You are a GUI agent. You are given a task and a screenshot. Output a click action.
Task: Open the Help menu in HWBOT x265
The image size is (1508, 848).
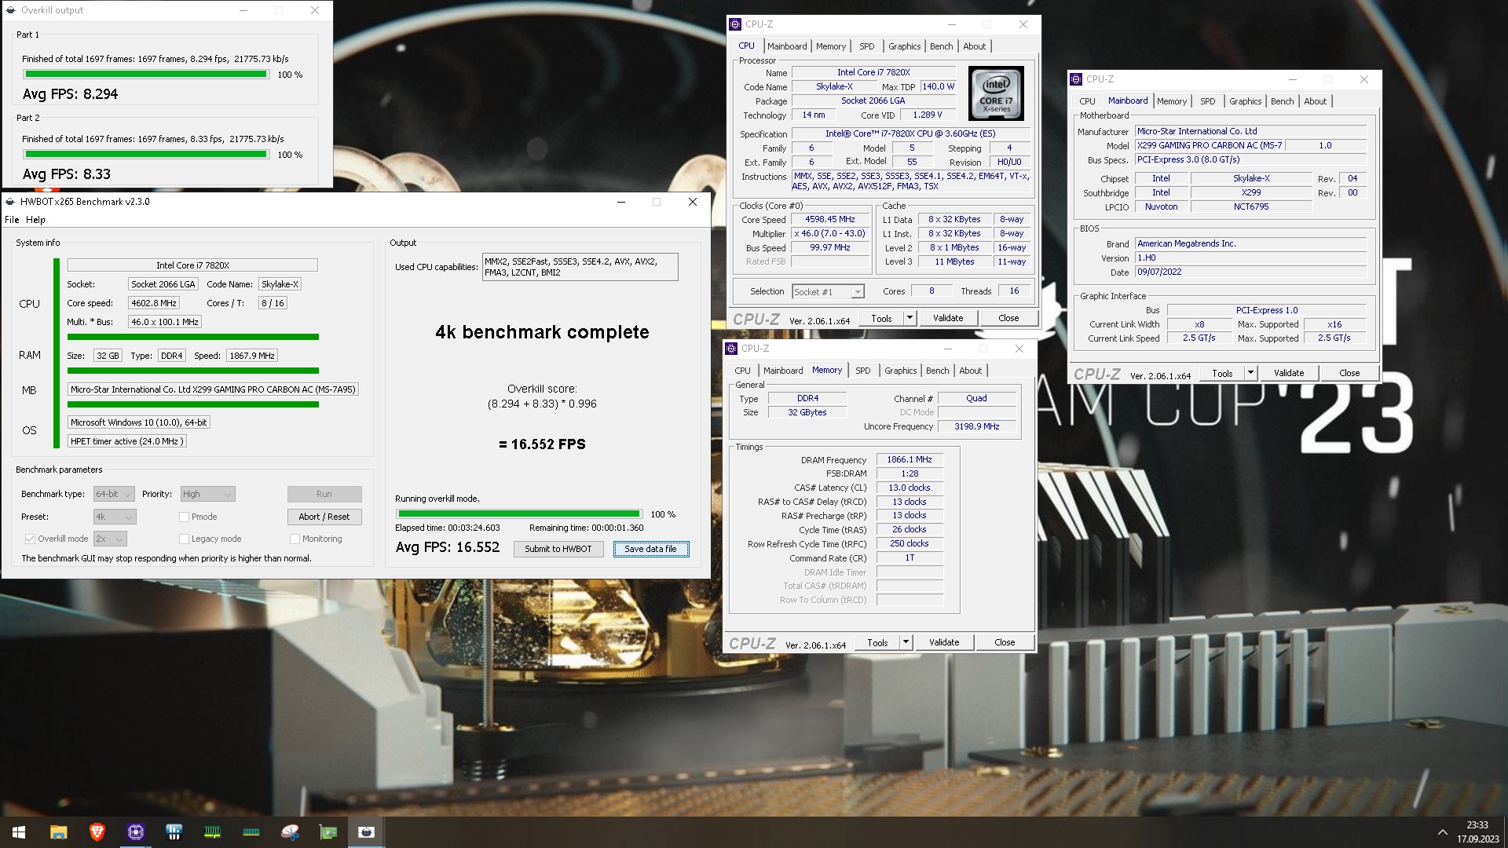35,220
